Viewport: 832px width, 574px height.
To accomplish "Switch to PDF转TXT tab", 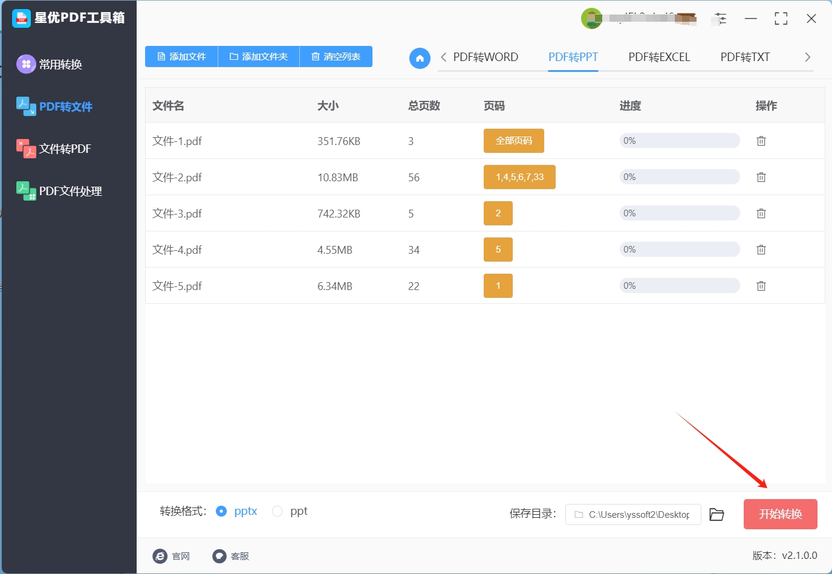I will 745,57.
